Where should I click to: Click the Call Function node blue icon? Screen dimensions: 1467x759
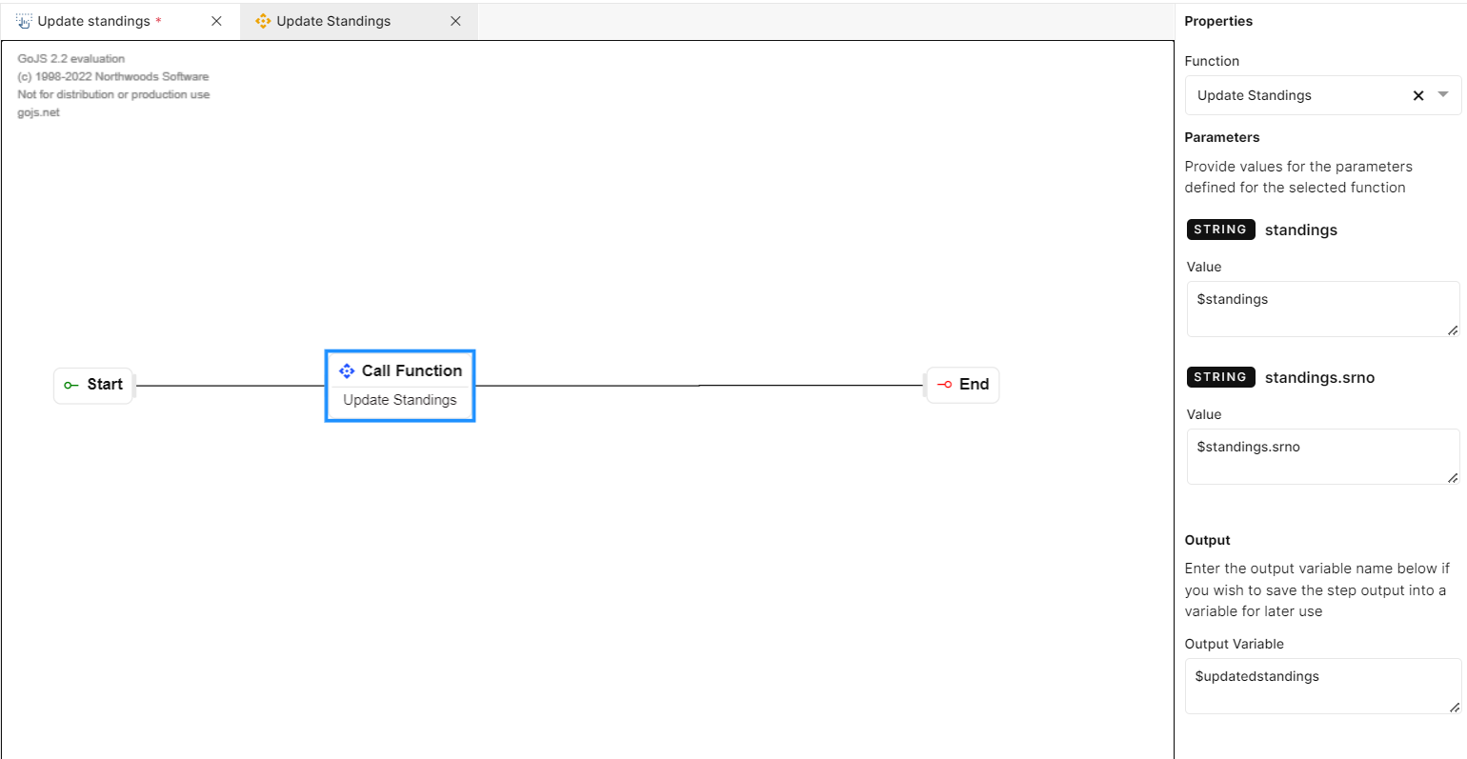[x=347, y=370]
